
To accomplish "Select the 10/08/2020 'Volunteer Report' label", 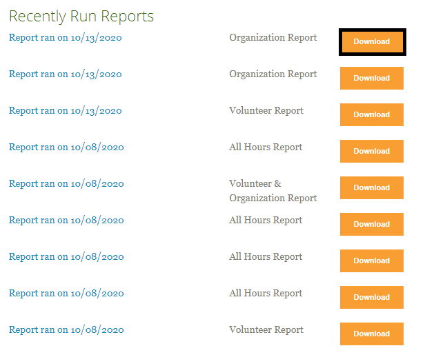I will pos(266,330).
